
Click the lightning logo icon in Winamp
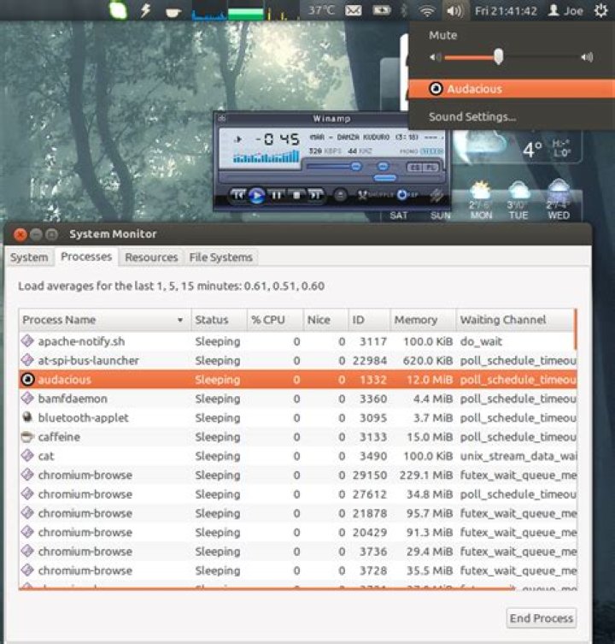coord(437,195)
